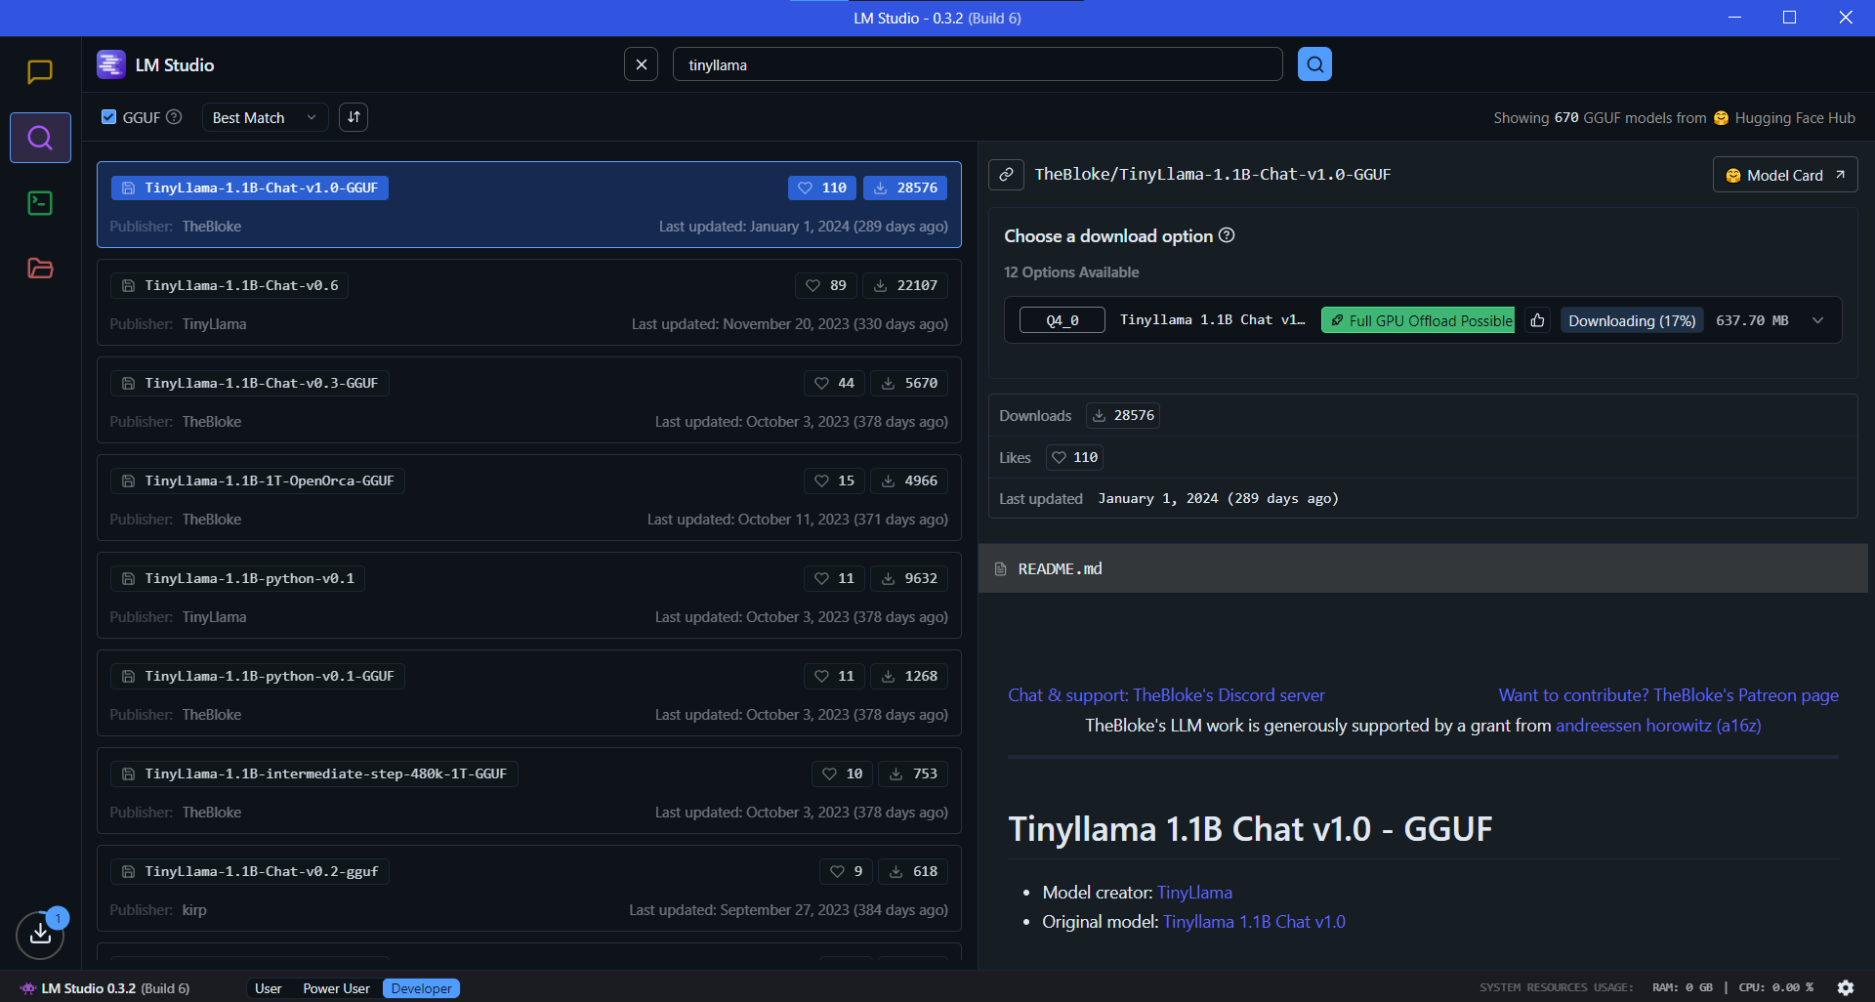Image resolution: width=1875 pixels, height=1002 pixels.
Task: Select the Discover search sidebar icon
Action: pyautogui.click(x=40, y=138)
